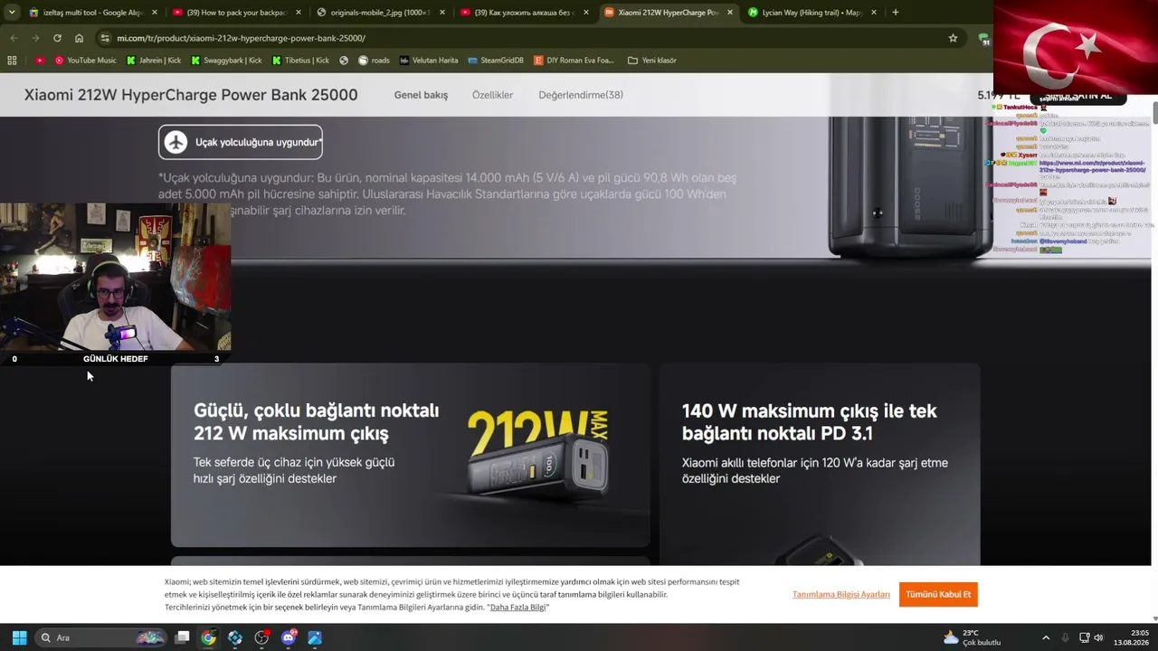
Task: Close the Xiaomi 212W HyperCharge tab
Action: 730,13
